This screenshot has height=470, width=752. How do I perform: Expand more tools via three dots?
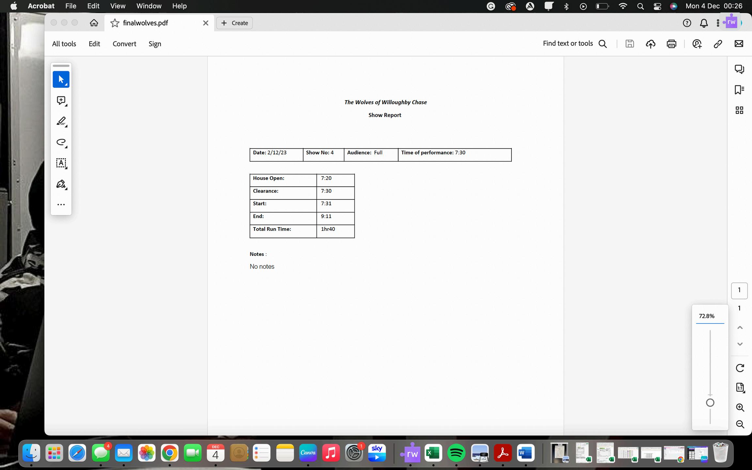coord(61,205)
